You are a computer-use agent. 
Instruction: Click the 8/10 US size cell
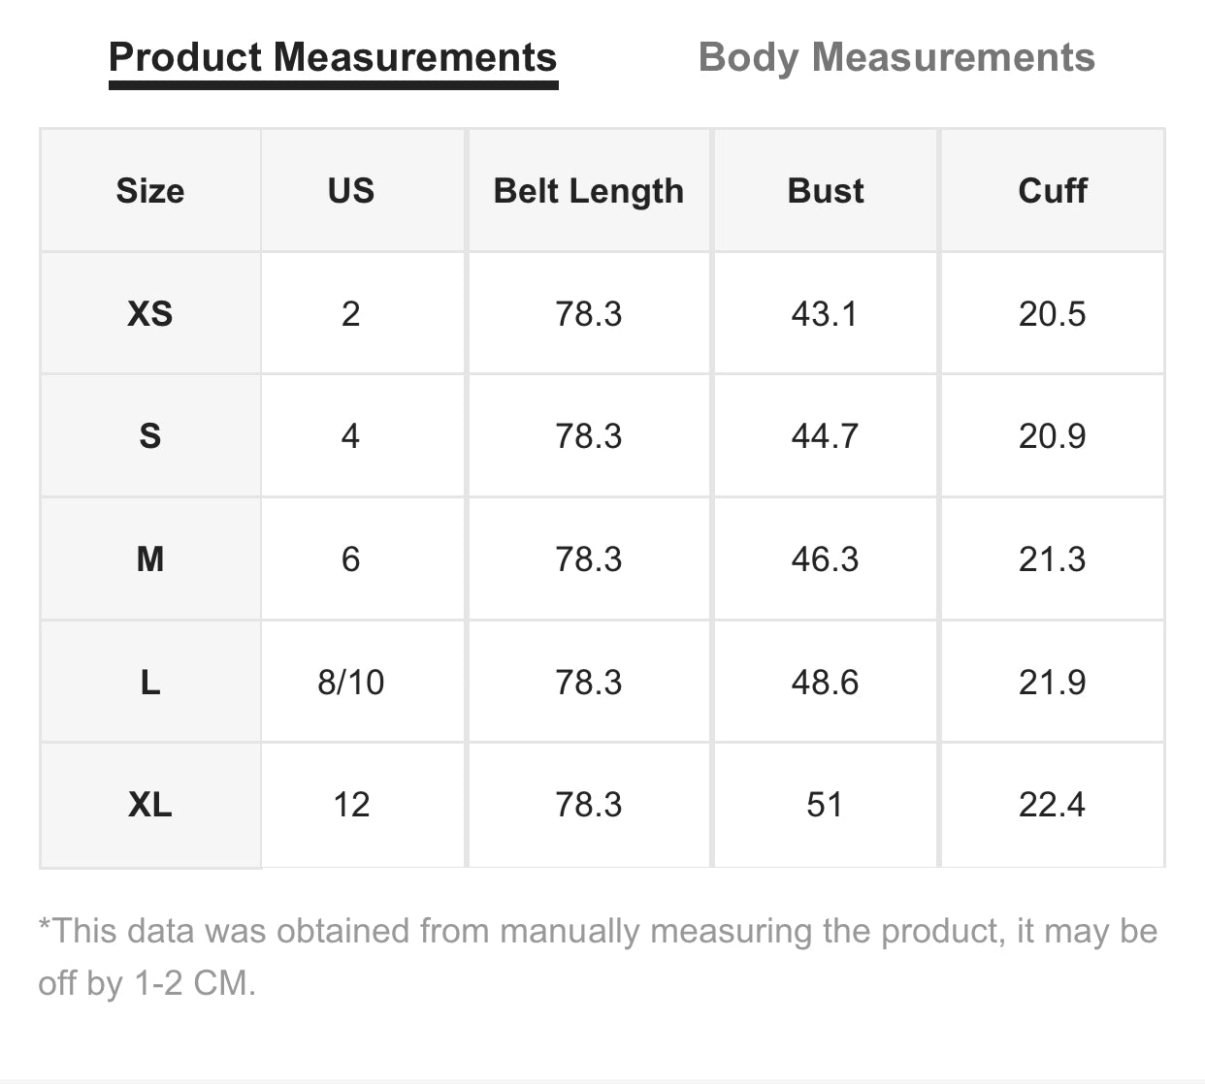pos(350,683)
